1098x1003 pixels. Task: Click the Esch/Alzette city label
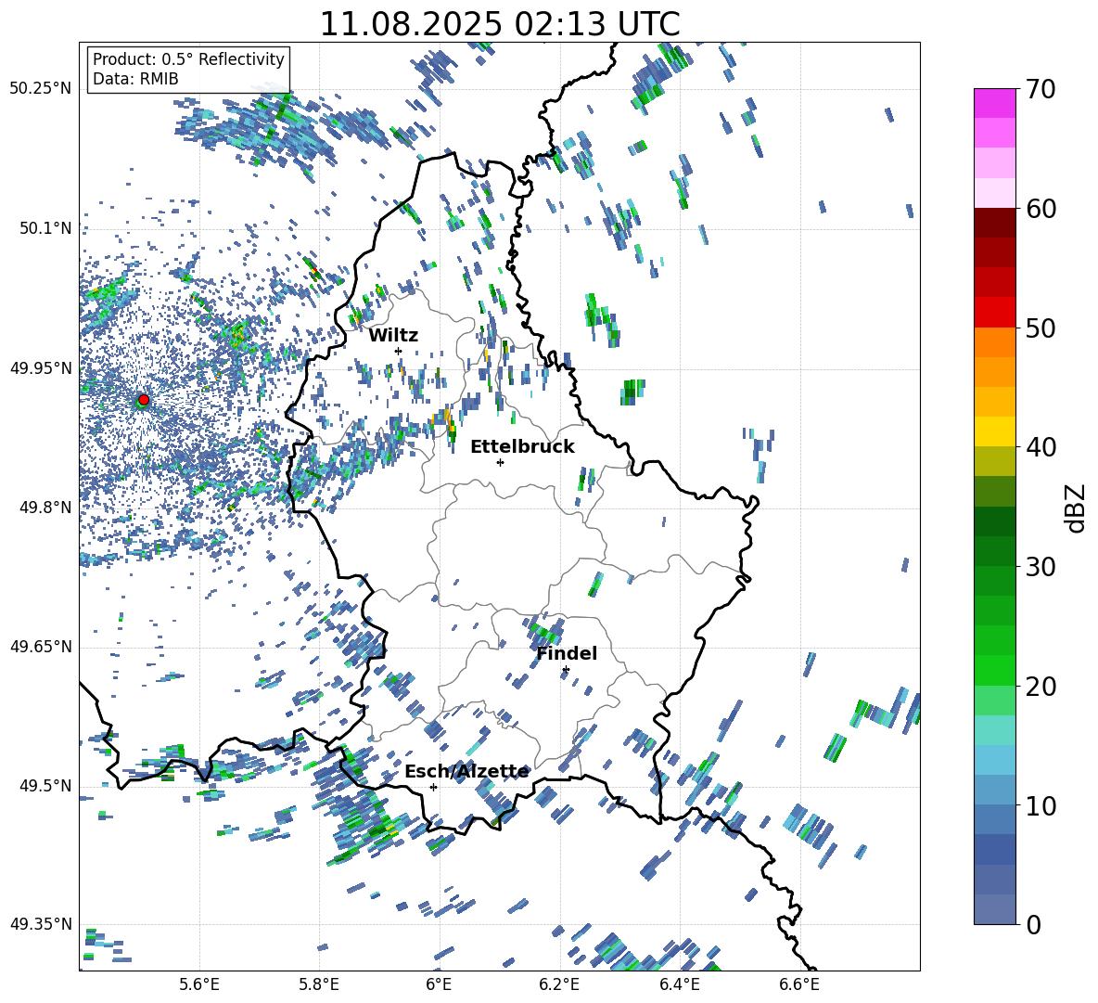pos(466,772)
